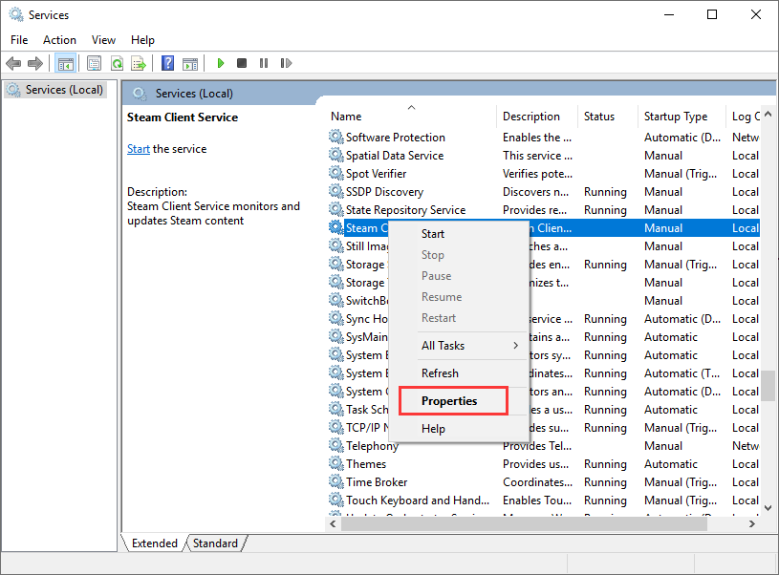
Task: Choose Refresh in the context menu
Action: coord(458,373)
